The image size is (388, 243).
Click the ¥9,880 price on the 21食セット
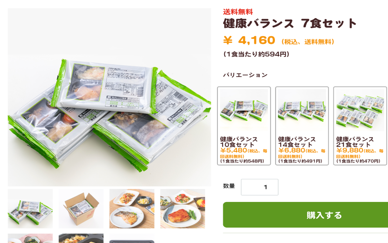coord(350,150)
